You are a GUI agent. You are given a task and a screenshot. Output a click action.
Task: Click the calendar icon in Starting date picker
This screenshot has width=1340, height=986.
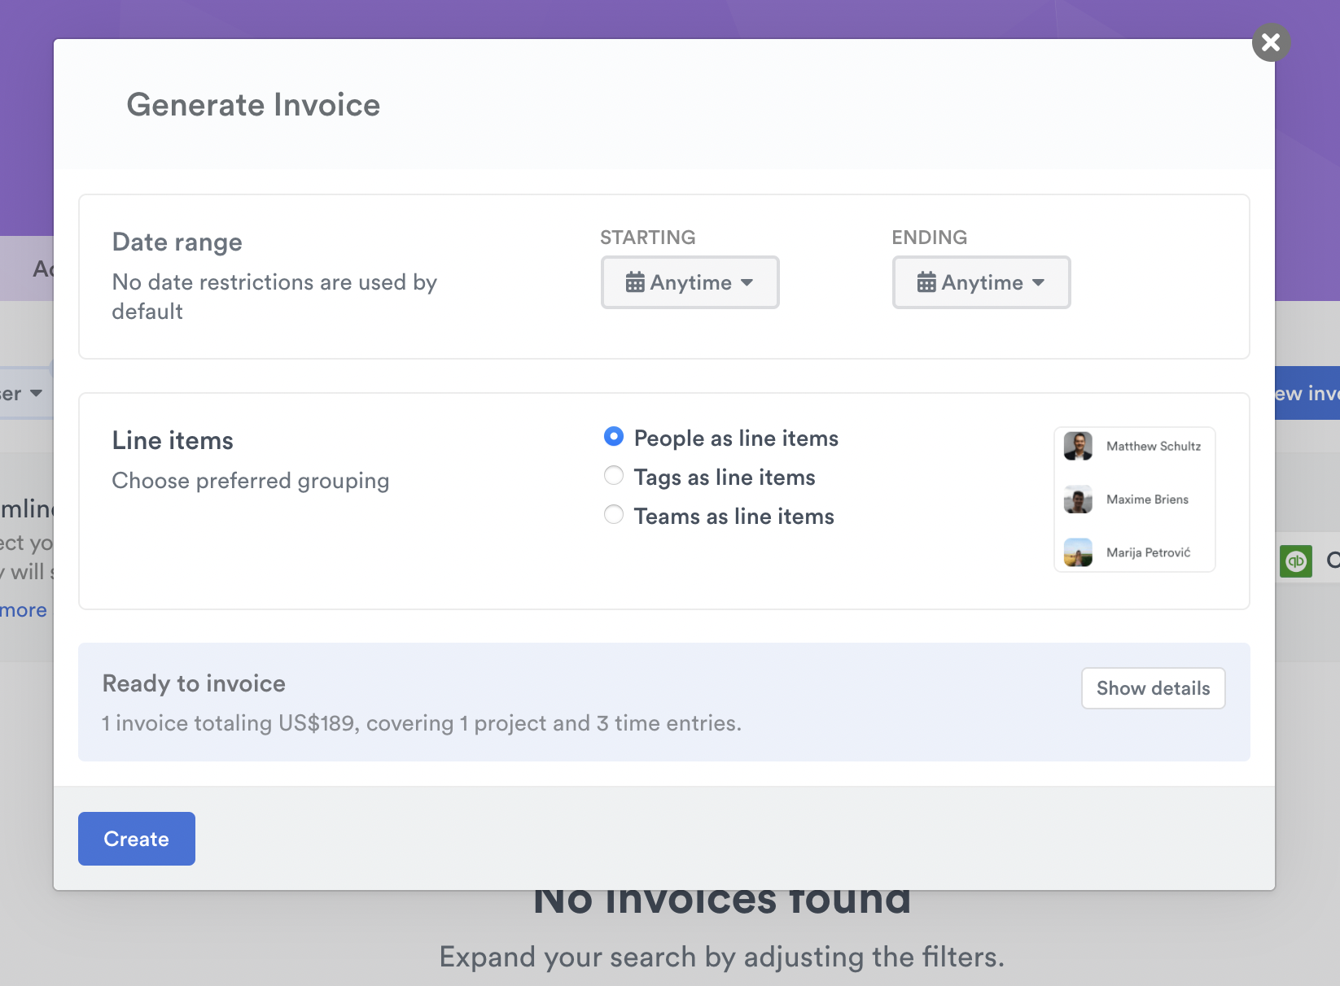(x=636, y=282)
